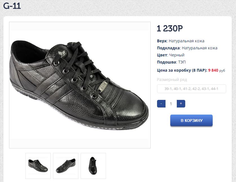
Task: Click the 'Цвет: Черный' color line
Action: 171,55
